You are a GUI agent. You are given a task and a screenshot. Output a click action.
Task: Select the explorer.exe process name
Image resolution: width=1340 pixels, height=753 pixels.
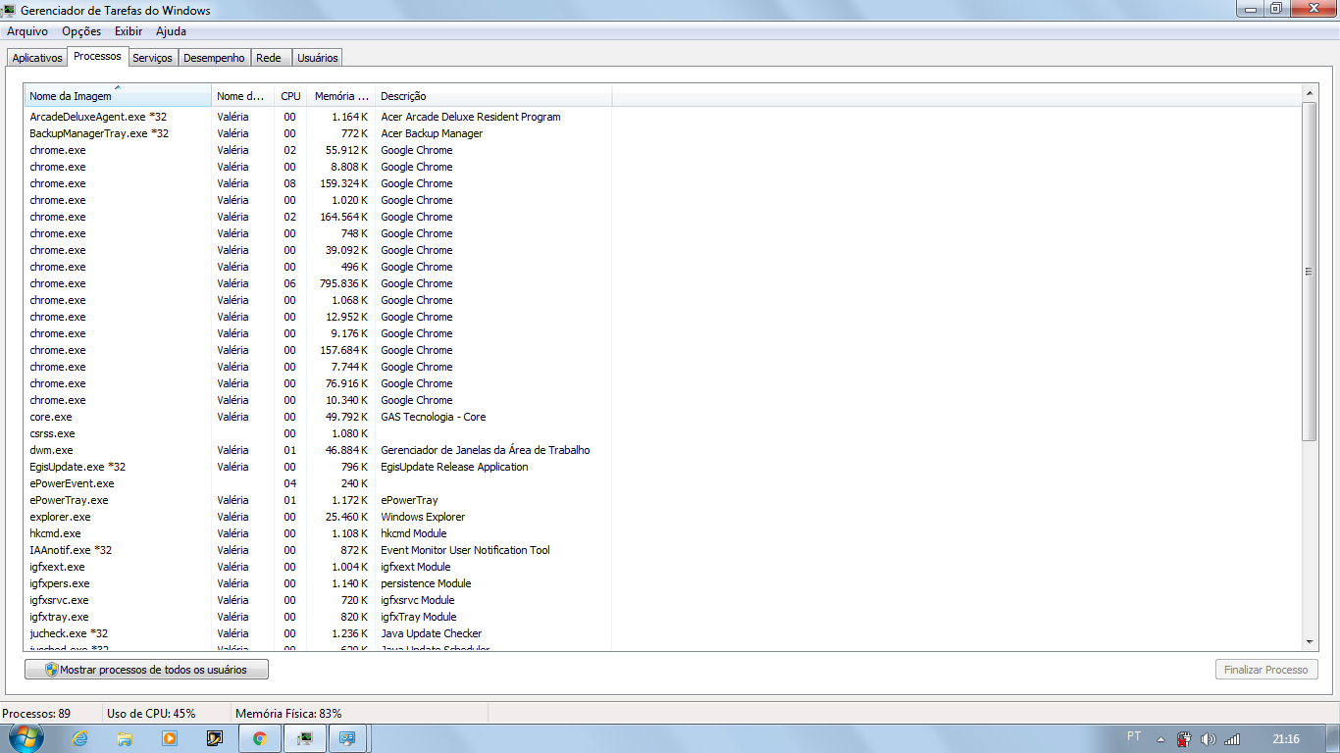click(x=60, y=517)
